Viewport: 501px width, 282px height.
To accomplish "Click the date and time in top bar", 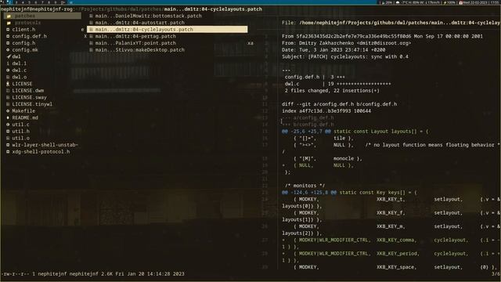I will pyautogui.click(x=479, y=2).
